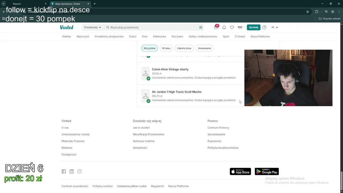Open Nasza Platforma in top navigation

[x=260, y=36]
